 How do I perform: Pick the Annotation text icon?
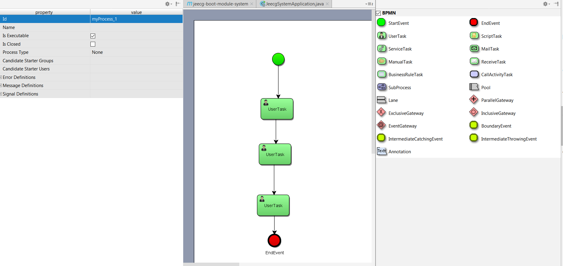point(382,151)
